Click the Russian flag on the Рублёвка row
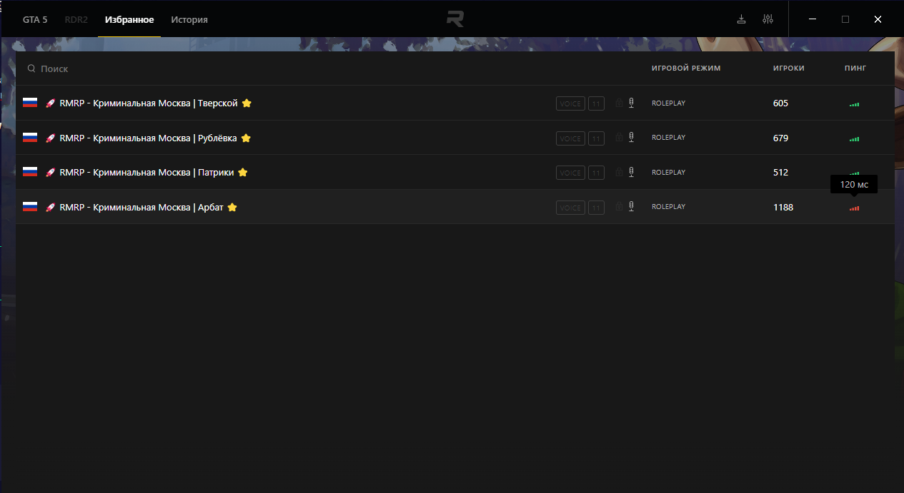904x493 pixels. tap(30, 138)
